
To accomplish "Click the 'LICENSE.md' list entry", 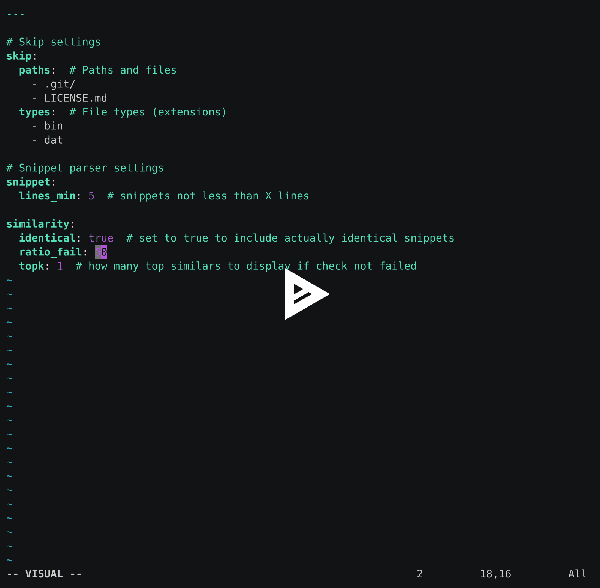I will 76,98.
